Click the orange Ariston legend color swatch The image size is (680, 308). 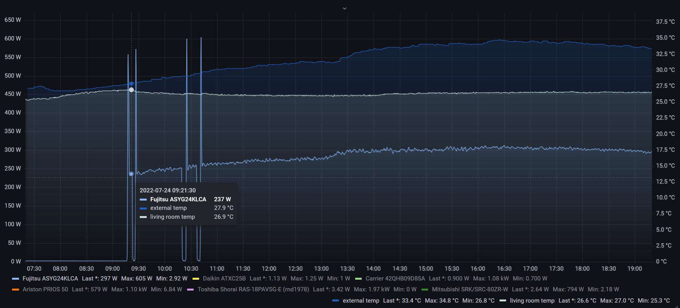(x=16, y=289)
